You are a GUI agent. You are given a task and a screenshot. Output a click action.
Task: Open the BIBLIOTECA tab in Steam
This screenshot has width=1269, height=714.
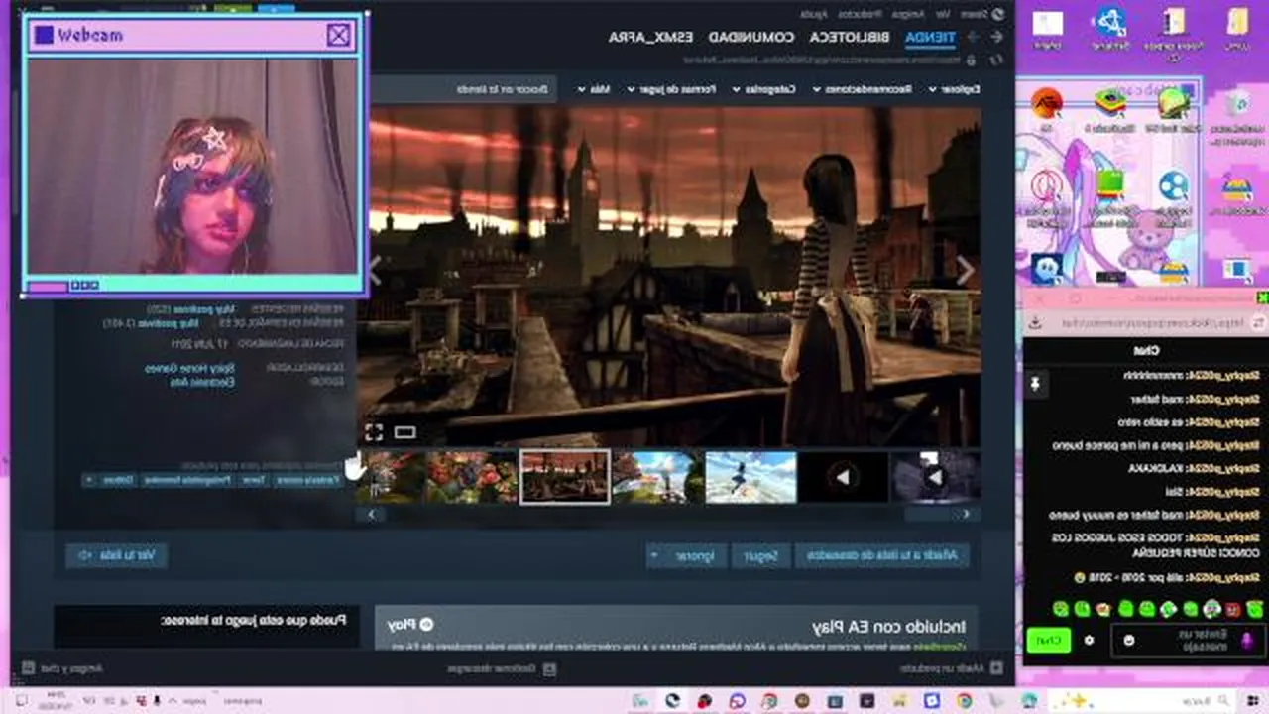(849, 37)
